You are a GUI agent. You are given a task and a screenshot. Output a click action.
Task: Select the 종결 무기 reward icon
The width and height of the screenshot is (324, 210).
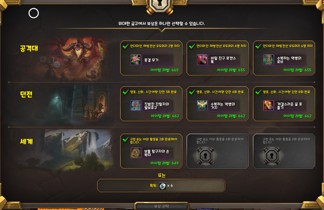pos(136,60)
